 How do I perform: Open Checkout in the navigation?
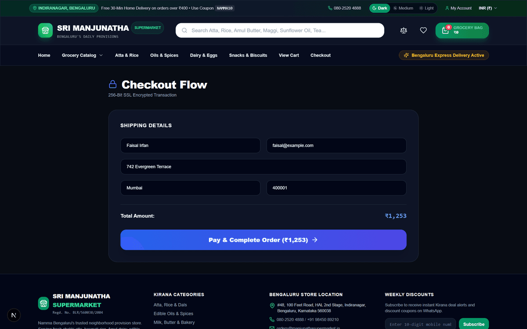pyautogui.click(x=321, y=55)
